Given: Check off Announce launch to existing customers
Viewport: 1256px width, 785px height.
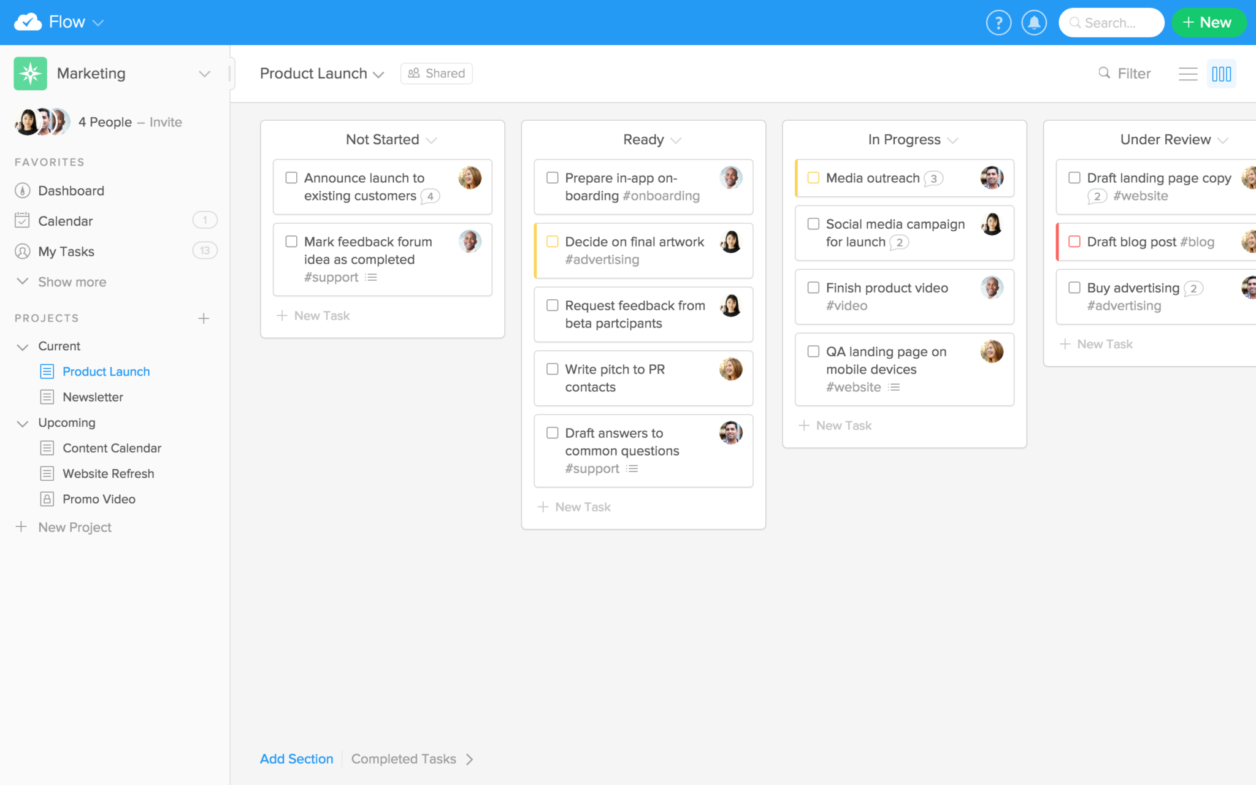Looking at the screenshot, I should pyautogui.click(x=291, y=178).
